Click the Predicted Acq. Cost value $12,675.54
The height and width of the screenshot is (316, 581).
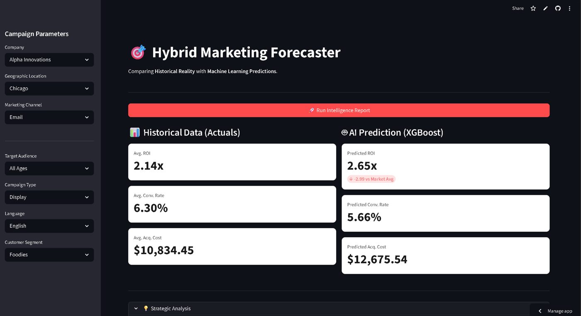377,260
